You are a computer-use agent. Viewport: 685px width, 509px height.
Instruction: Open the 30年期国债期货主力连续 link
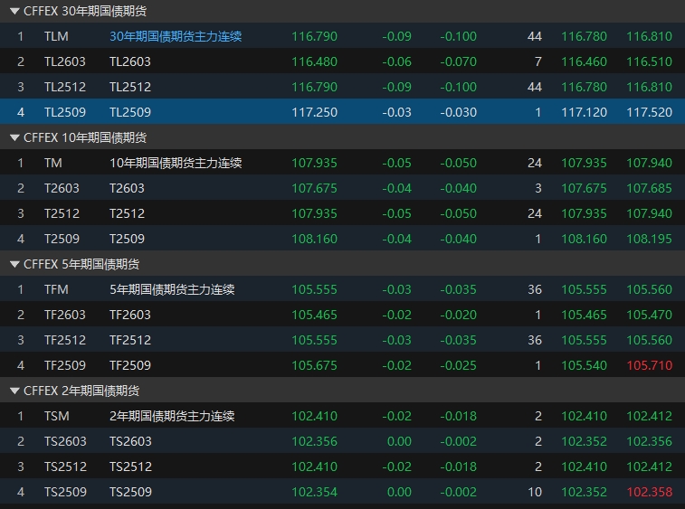(176, 36)
